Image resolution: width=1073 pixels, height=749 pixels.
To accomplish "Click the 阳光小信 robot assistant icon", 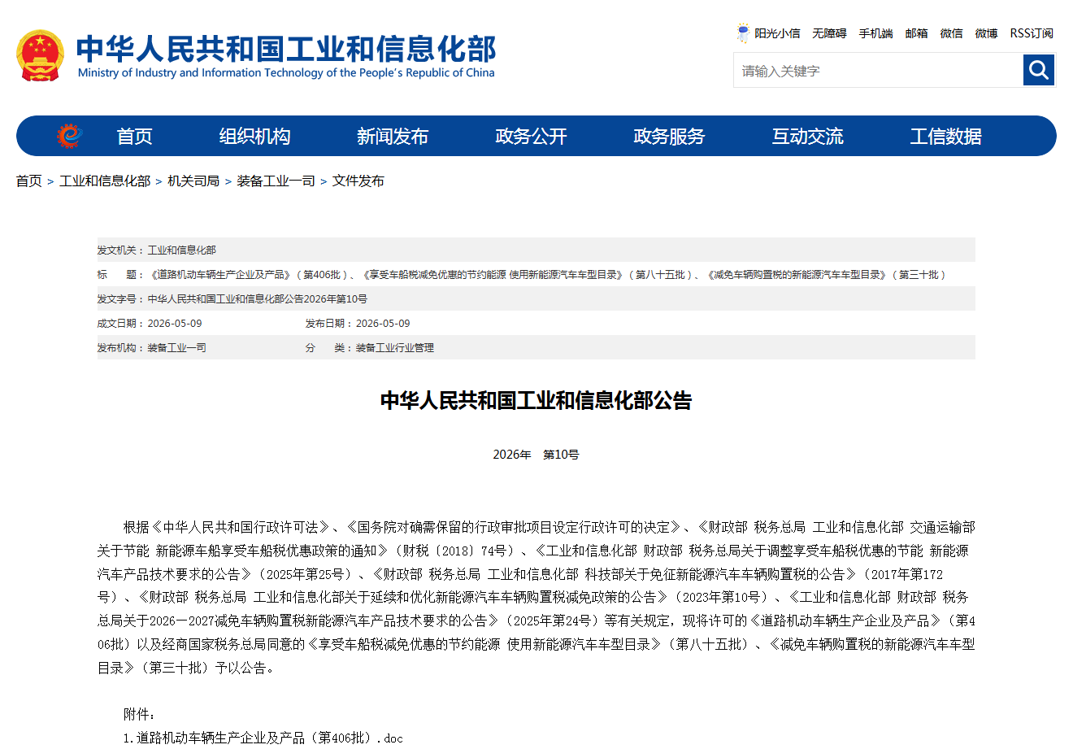I will pyautogui.click(x=743, y=33).
